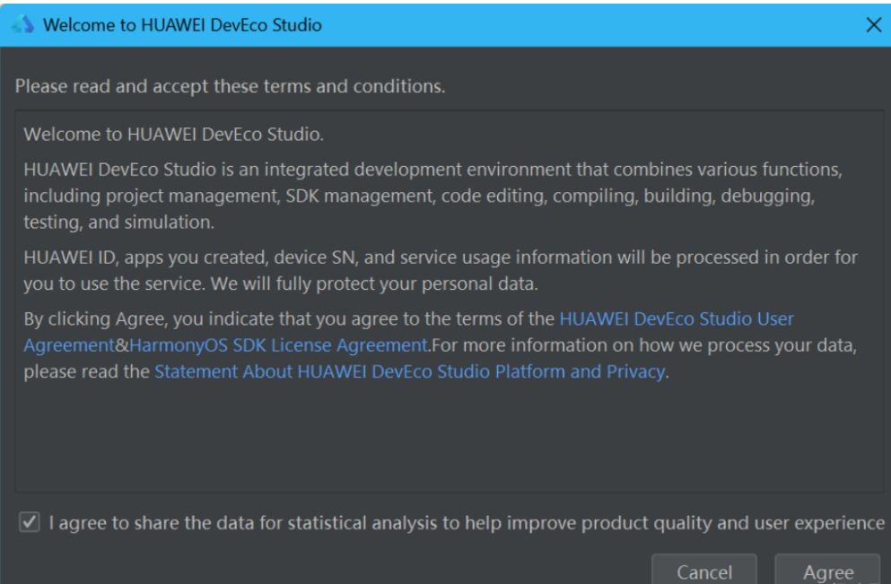Image resolution: width=891 pixels, height=584 pixels.
Task: Click the dialog title 'Welcome to HUAWEI DevEco Studio'
Action: coord(182,25)
